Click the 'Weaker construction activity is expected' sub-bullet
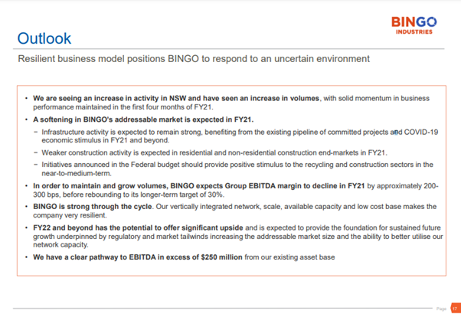Screen dimensions: 461x314 coord(214,152)
